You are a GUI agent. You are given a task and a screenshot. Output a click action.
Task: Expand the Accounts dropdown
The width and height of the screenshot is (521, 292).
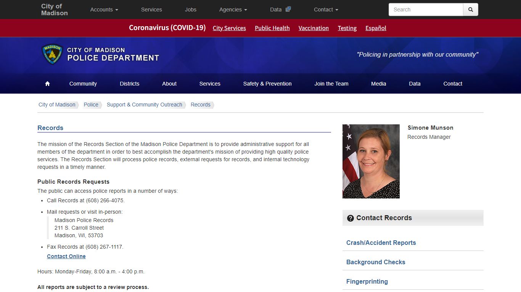point(104,10)
